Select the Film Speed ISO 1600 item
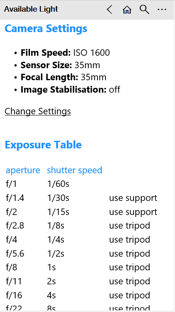The width and height of the screenshot is (175, 312). click(65, 53)
